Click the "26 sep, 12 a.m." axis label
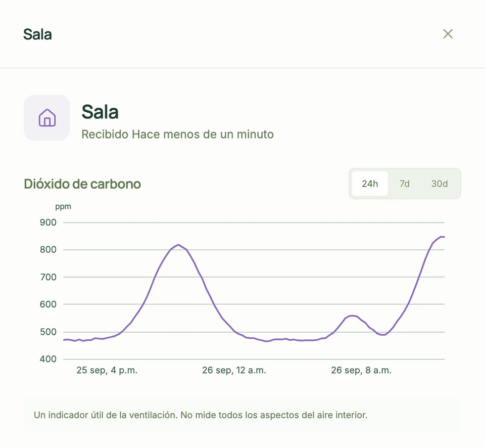Viewport: 485px width, 447px height. pos(234,370)
